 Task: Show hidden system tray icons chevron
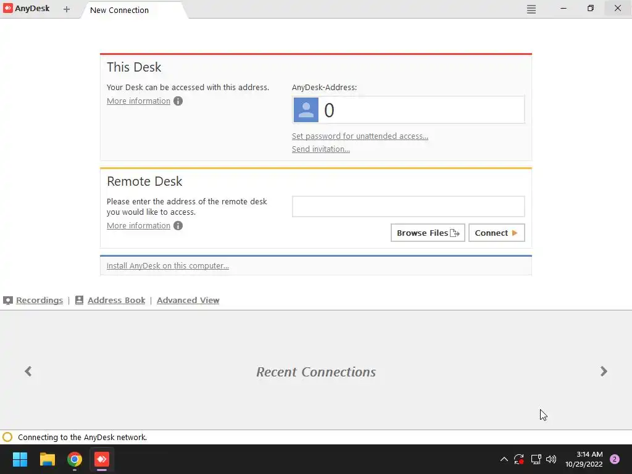coord(504,459)
